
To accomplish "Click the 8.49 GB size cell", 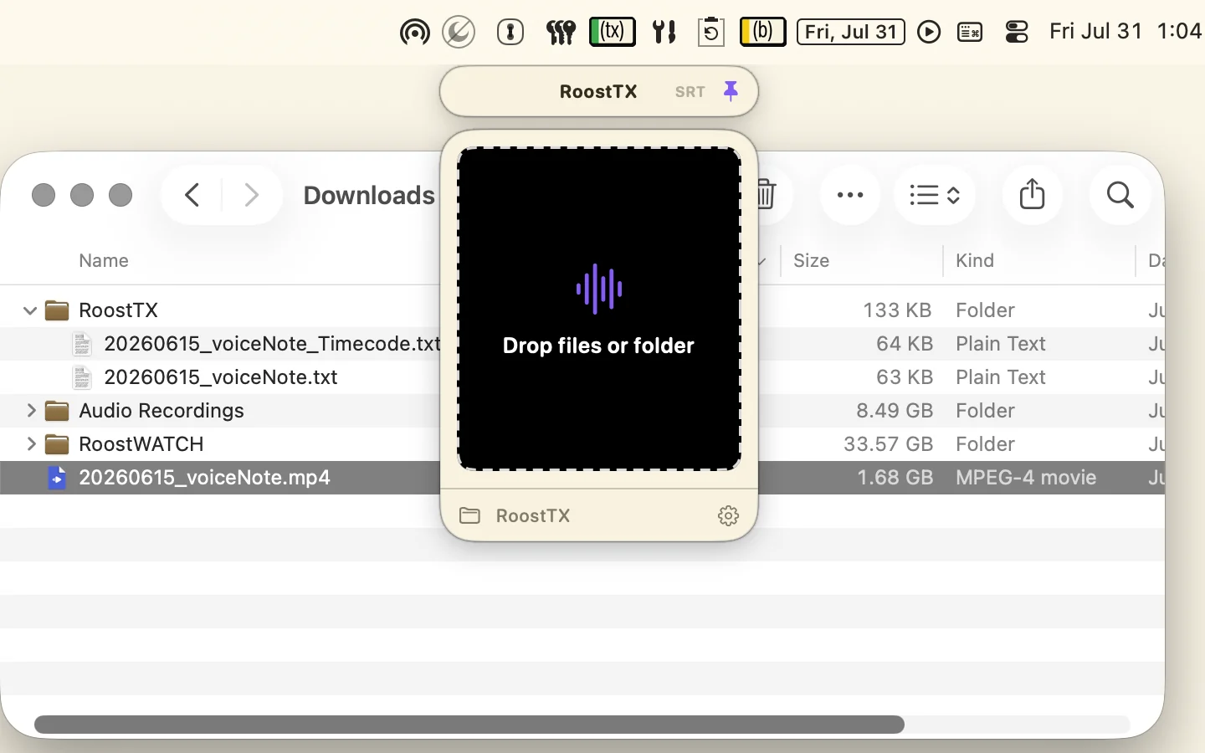I will 894,410.
